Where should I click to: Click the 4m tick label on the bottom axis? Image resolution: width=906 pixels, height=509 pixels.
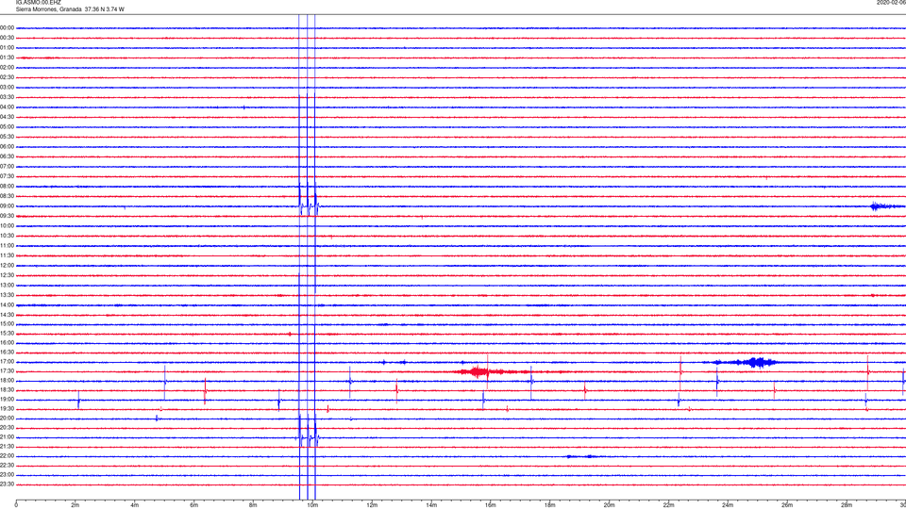click(x=135, y=505)
